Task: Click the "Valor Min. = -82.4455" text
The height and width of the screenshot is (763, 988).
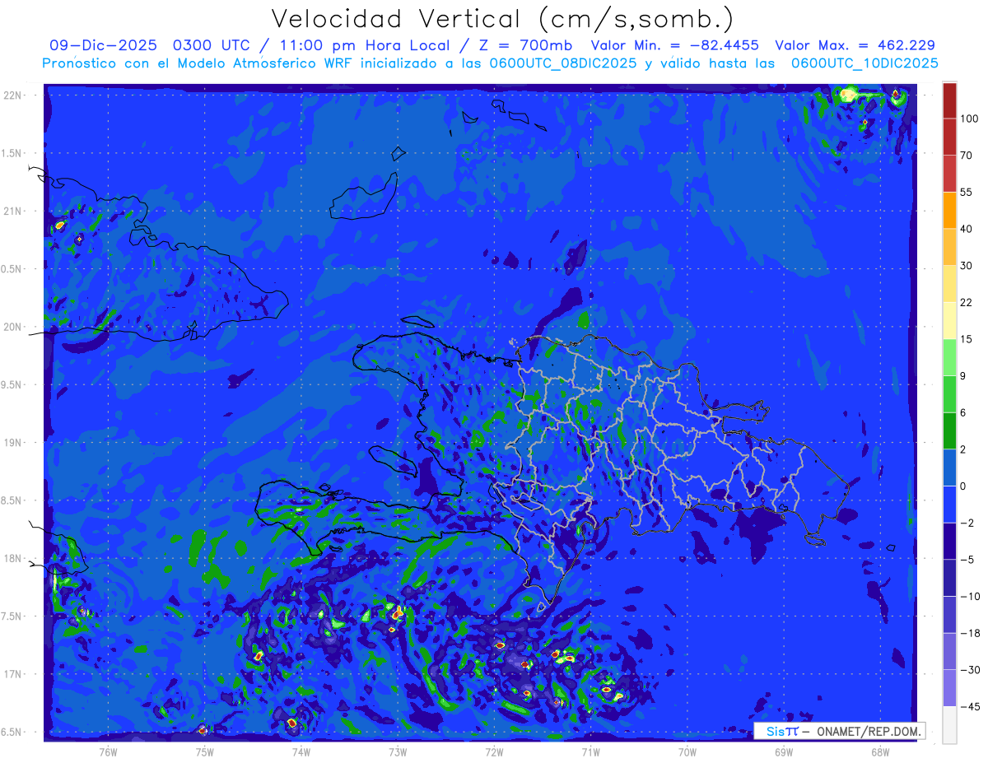Action: (x=675, y=45)
